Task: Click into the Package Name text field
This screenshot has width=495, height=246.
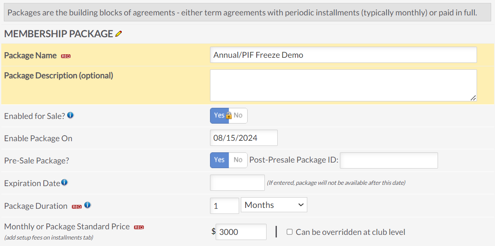Action: [x=343, y=55]
